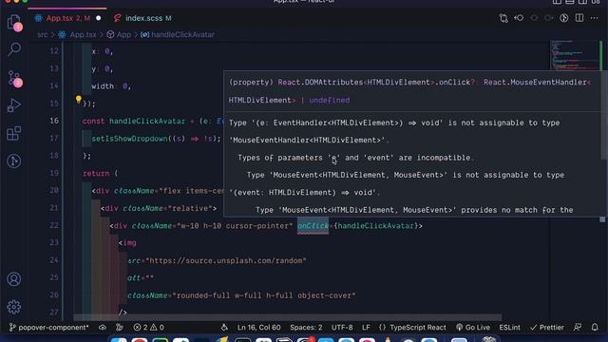Viewport: 608px width, 342px height.
Task: Open the Source Control view
Action: (x=14, y=79)
